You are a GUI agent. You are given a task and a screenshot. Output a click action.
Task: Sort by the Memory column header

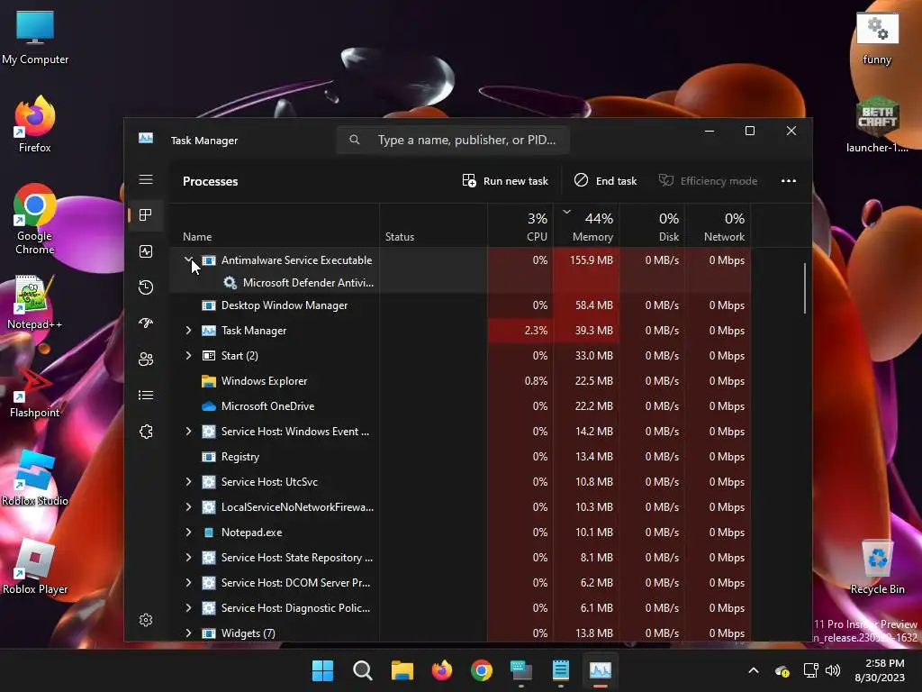tap(586, 226)
